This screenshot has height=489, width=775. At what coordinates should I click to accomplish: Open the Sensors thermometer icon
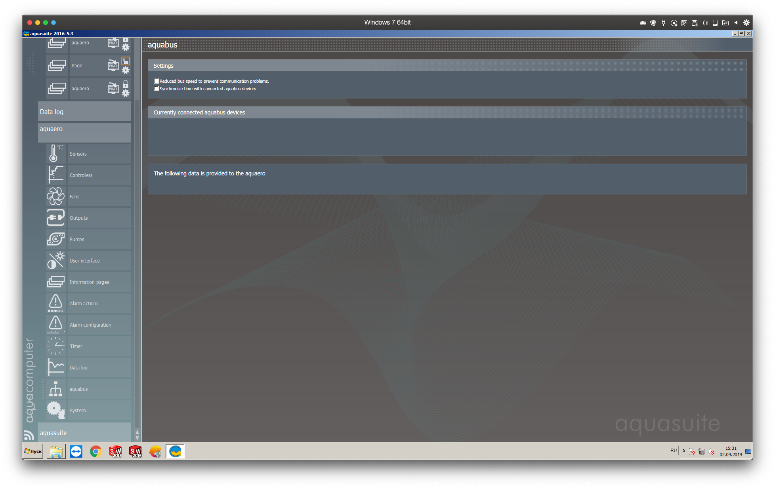[55, 154]
